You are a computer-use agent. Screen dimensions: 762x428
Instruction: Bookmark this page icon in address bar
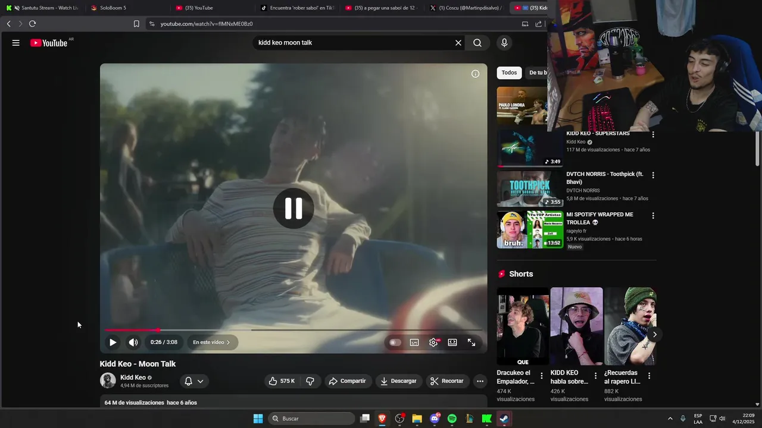point(136,24)
